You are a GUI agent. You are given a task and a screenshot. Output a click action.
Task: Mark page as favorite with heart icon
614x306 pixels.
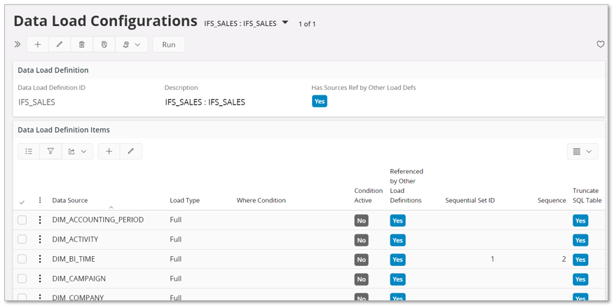click(x=600, y=44)
